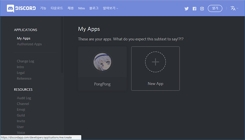This screenshot has width=245, height=140.
Task: Open the 블로그 menu item
Action: [94, 8]
